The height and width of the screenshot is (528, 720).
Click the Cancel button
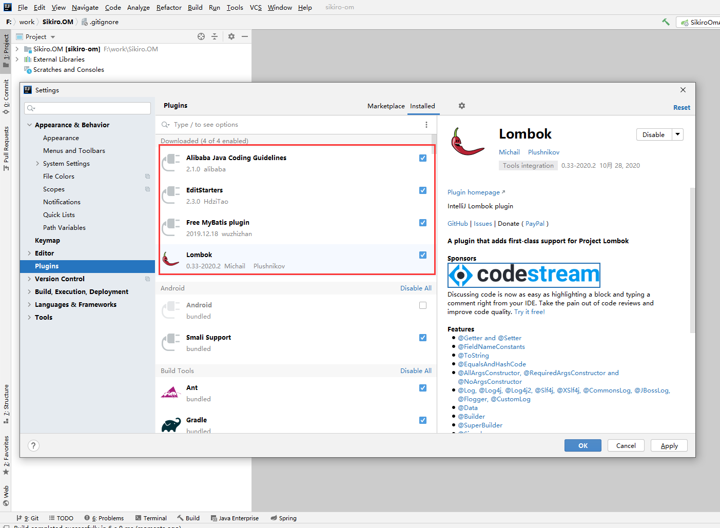(626, 445)
